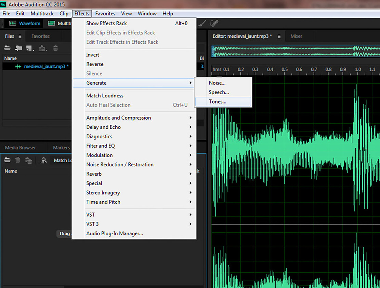
Task: Select the Spot Healing Brush tool
Action: click(x=214, y=23)
